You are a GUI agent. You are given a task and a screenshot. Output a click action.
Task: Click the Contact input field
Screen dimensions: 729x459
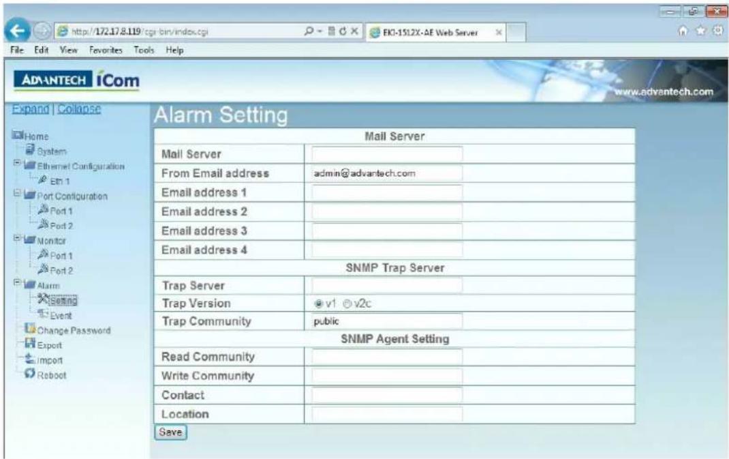(387, 395)
